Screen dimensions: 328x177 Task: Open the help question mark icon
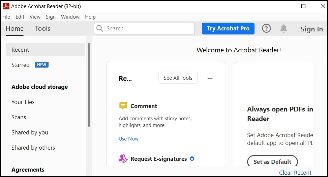tap(266, 28)
